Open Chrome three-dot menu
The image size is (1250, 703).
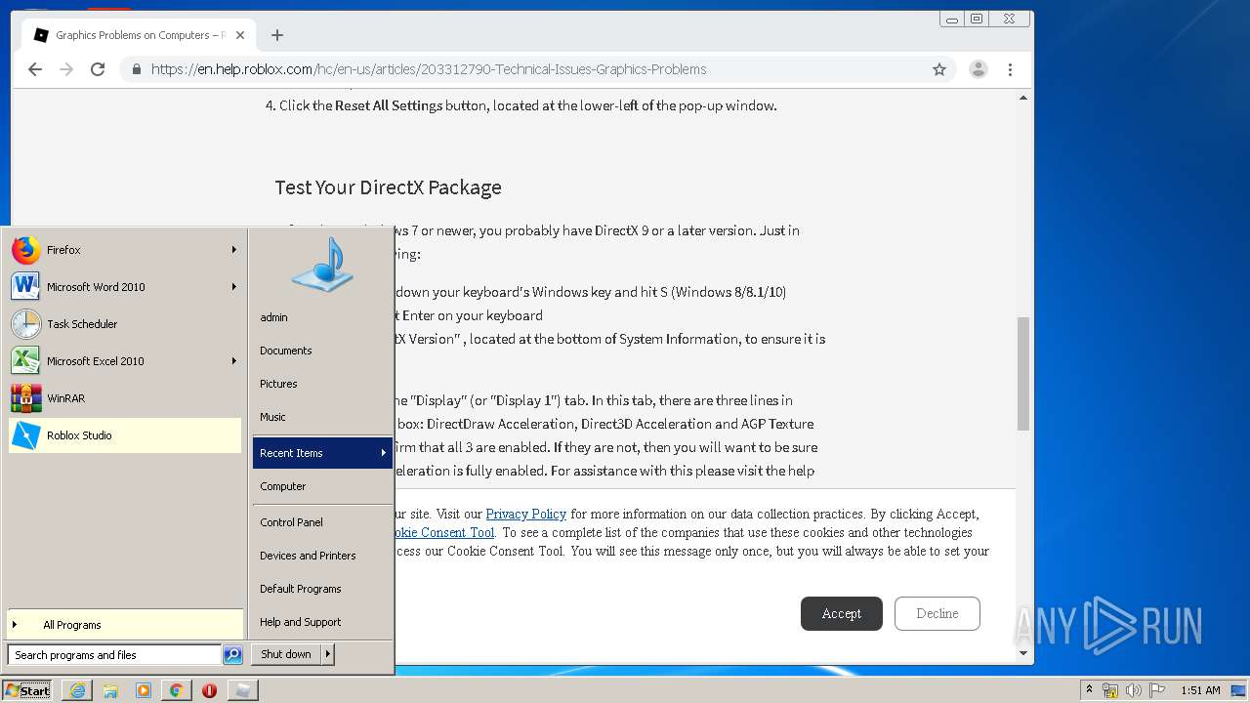coord(1011,69)
